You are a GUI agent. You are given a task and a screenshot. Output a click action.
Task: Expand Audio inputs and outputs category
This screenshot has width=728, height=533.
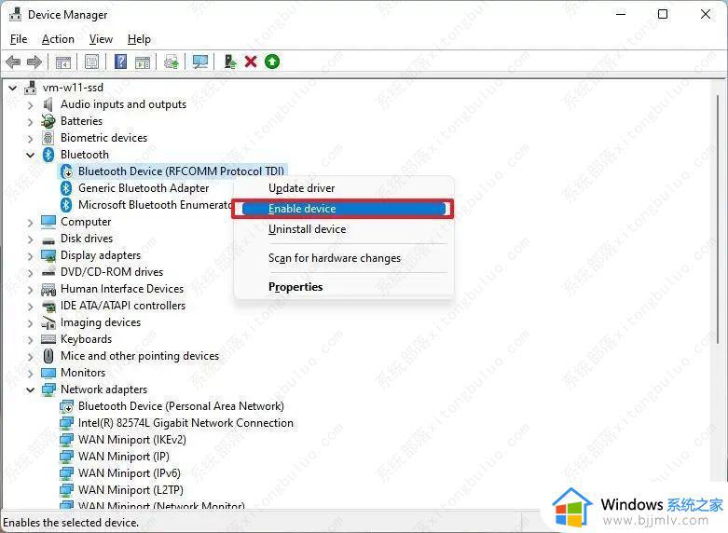[x=31, y=105]
